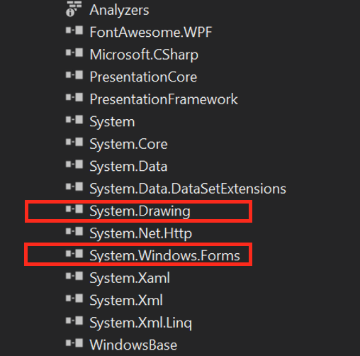360x356 pixels.
Task: Select the System.Windows.Forms reference label
Action: 165,256
